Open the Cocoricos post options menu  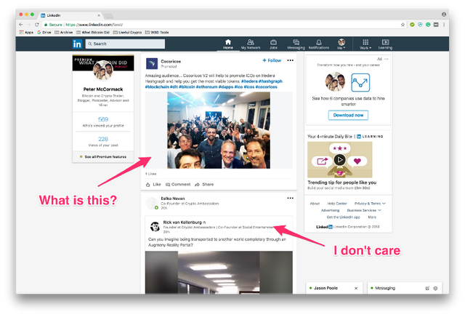(291, 60)
